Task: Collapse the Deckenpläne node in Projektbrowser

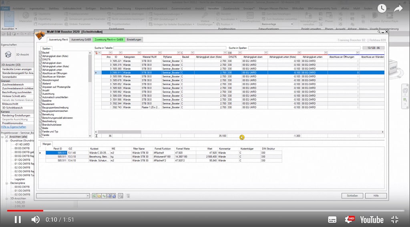Action: click(6, 183)
